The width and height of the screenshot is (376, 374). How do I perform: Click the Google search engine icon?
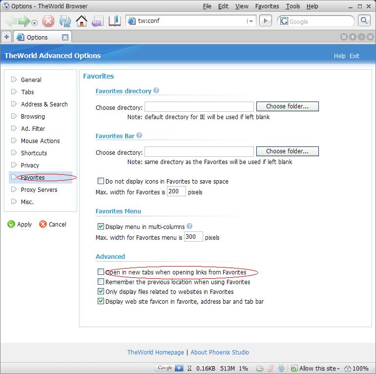pos(284,21)
